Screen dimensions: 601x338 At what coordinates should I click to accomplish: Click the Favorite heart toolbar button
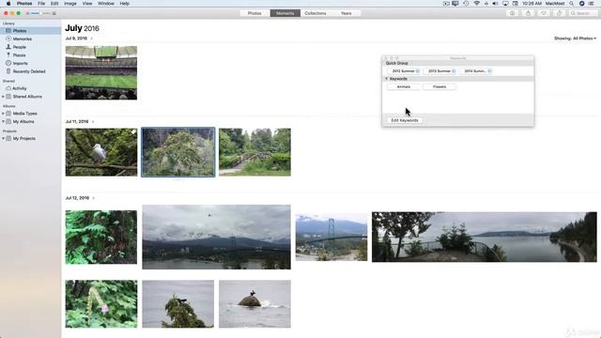(x=544, y=13)
